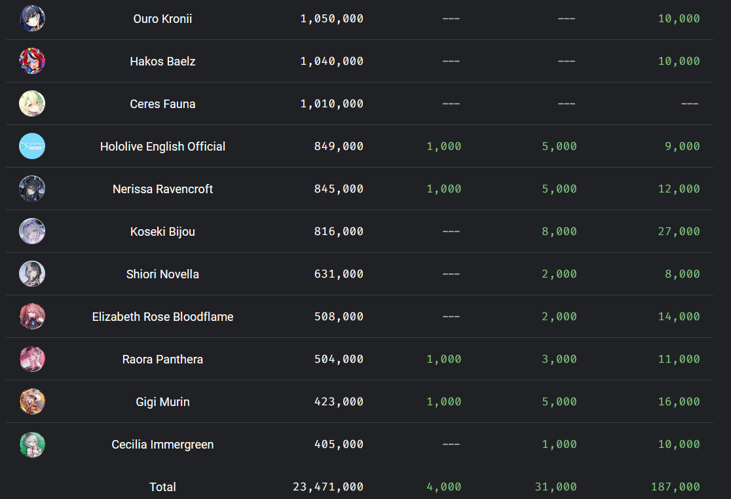Click Nerissa Ravencroft's 12,000 gain value
This screenshot has height=499, width=731.
679,189
